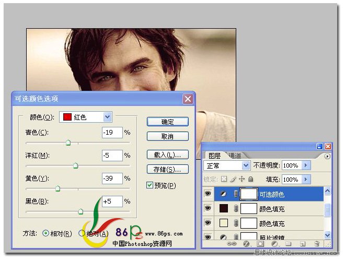Screen dimensions: 345x261
Task: Toggle lock all padlock icon
Action: click(x=250, y=179)
